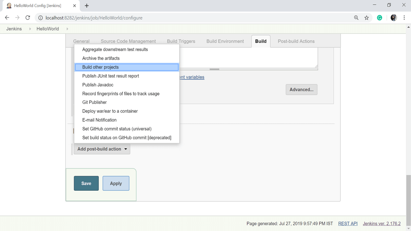Screen dimensions: 411x231
Task: Go back to the previous page
Action: 7,18
